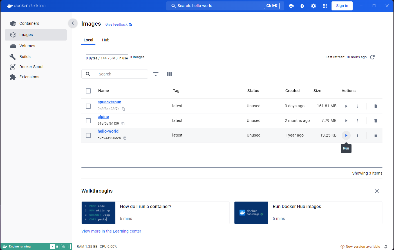Open Docker Scout in the sidebar
This screenshot has height=250, width=394.
(36, 67)
